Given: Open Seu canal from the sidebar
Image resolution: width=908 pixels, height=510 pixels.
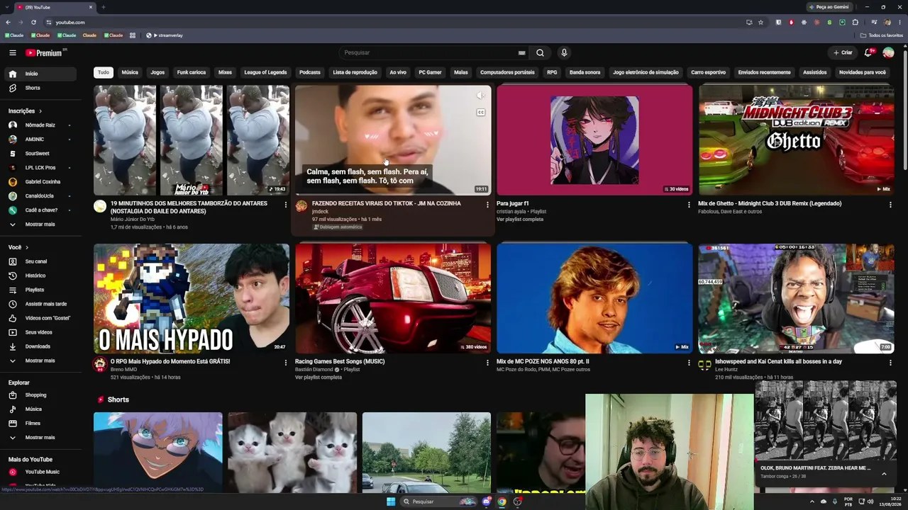Looking at the screenshot, I should click(41, 261).
